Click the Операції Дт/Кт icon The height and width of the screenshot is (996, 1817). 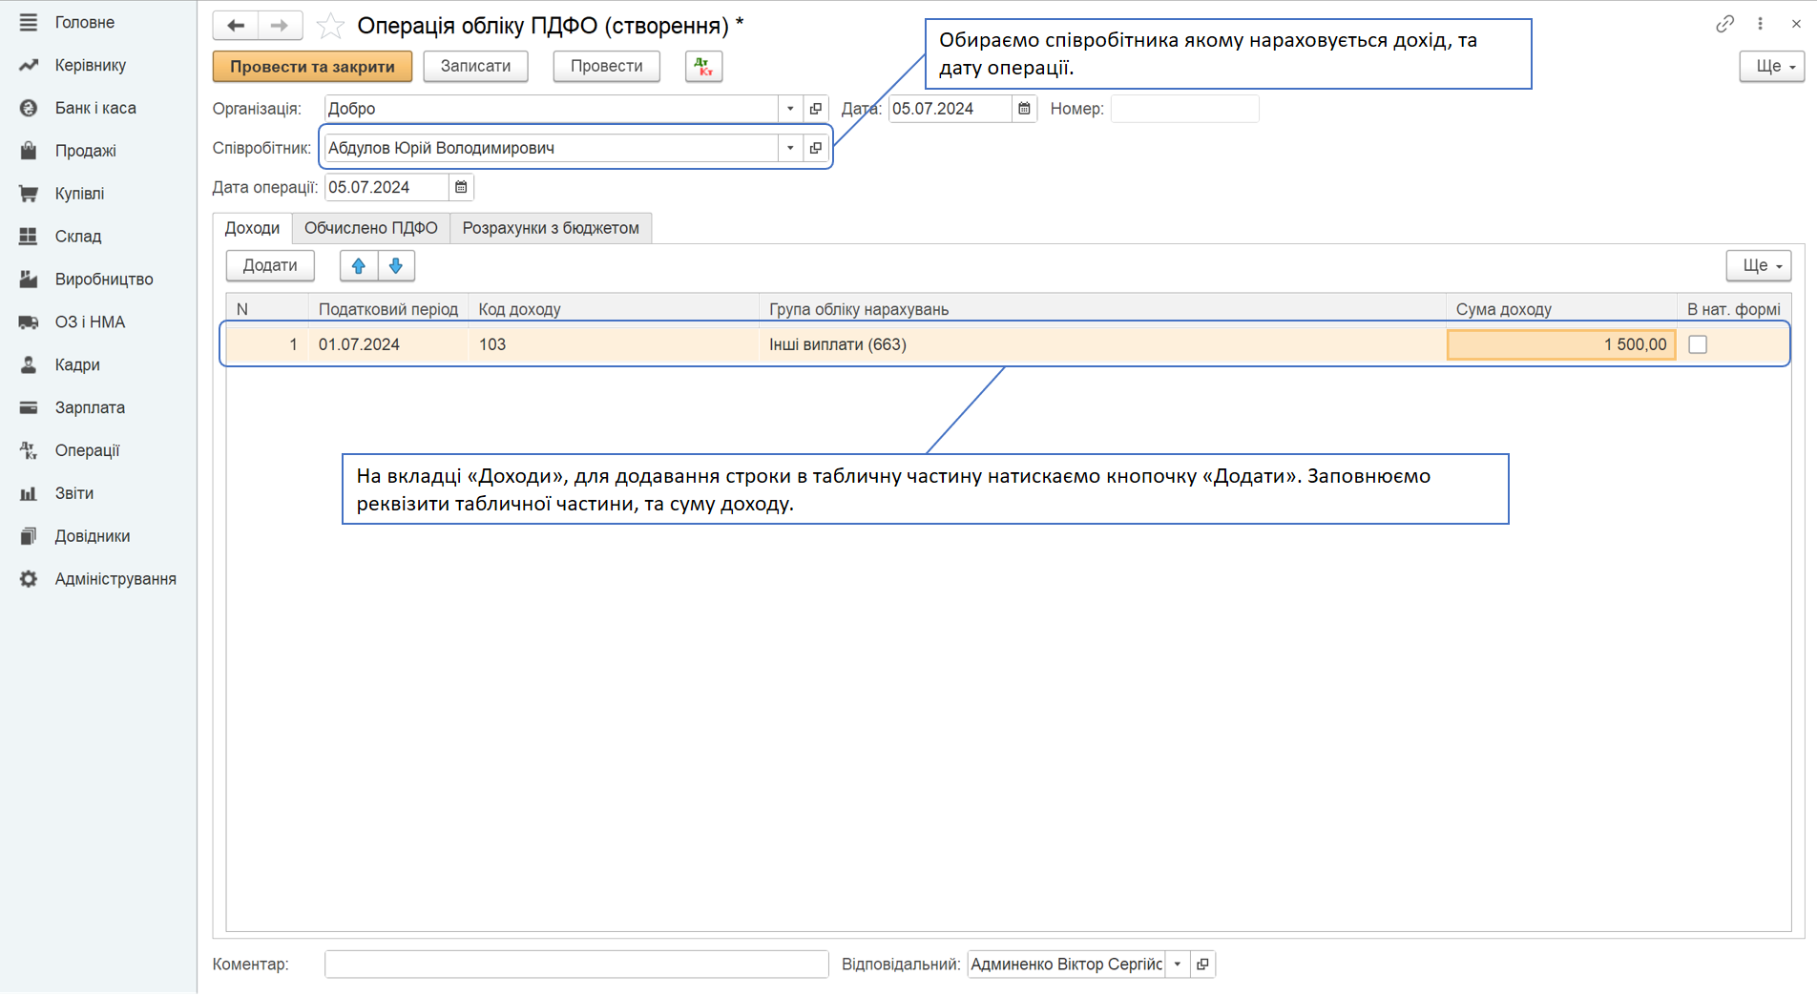pos(29,450)
